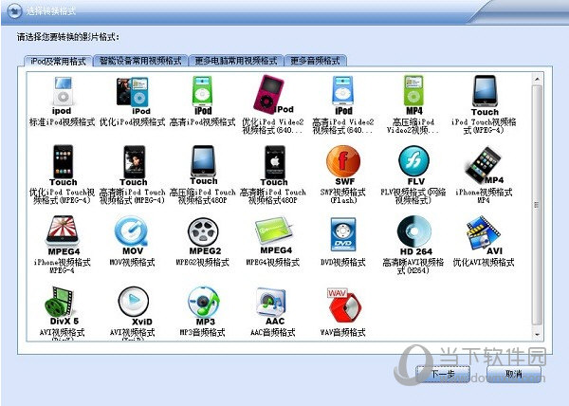569x406 pixels.
Task: Click the vertical scrollbar thumb
Action: pyautogui.click(x=537, y=205)
